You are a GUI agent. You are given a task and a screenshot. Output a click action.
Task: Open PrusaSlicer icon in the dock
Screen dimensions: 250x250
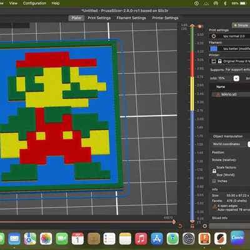(221, 239)
